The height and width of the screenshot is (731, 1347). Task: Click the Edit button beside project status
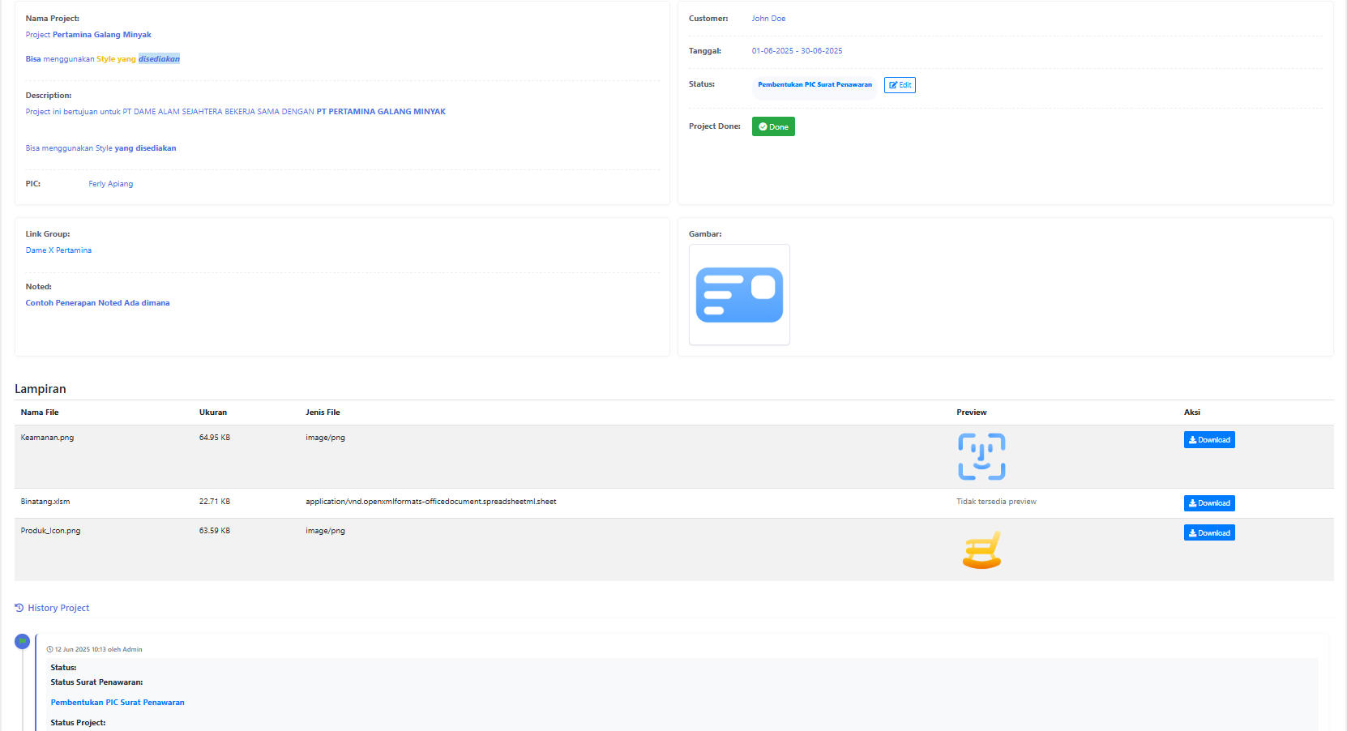900,85
